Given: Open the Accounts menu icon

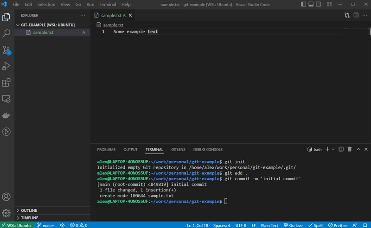Looking at the screenshot, I should click(6, 197).
